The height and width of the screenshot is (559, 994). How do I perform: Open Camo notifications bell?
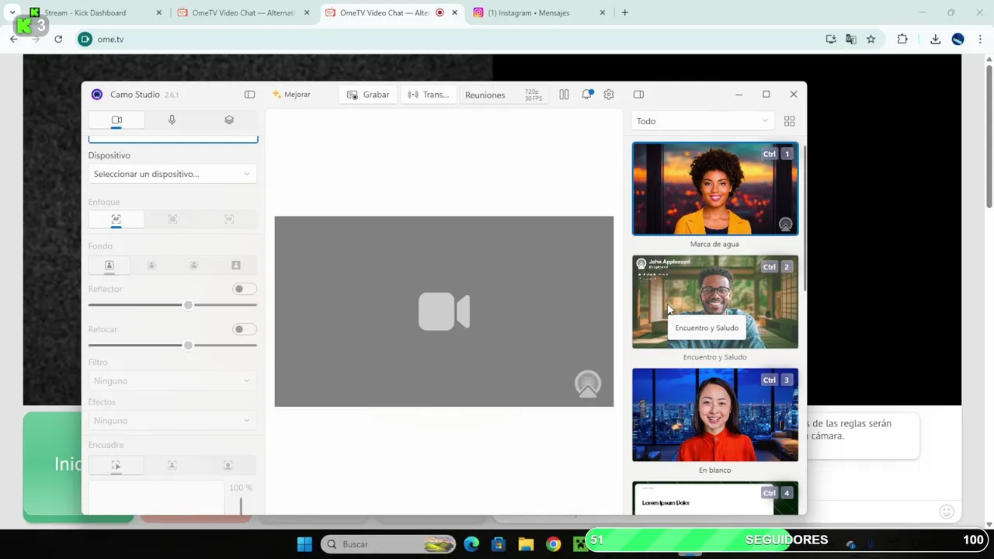point(587,95)
